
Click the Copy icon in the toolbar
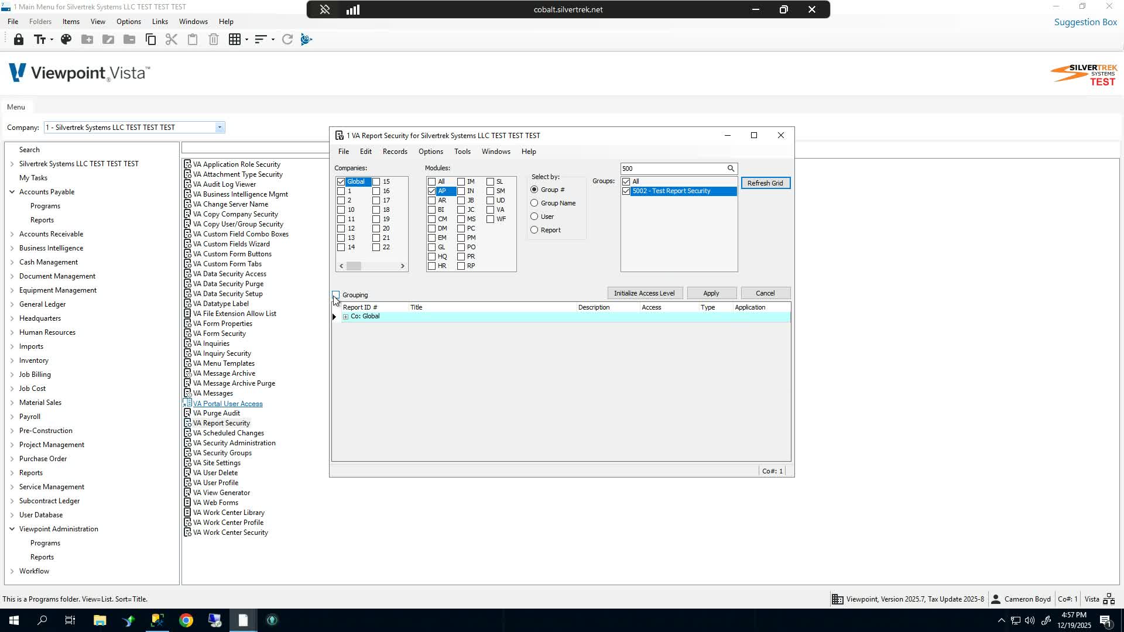[150, 39]
